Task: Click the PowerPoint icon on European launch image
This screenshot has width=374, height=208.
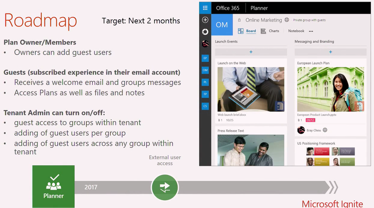Action: coord(359,106)
